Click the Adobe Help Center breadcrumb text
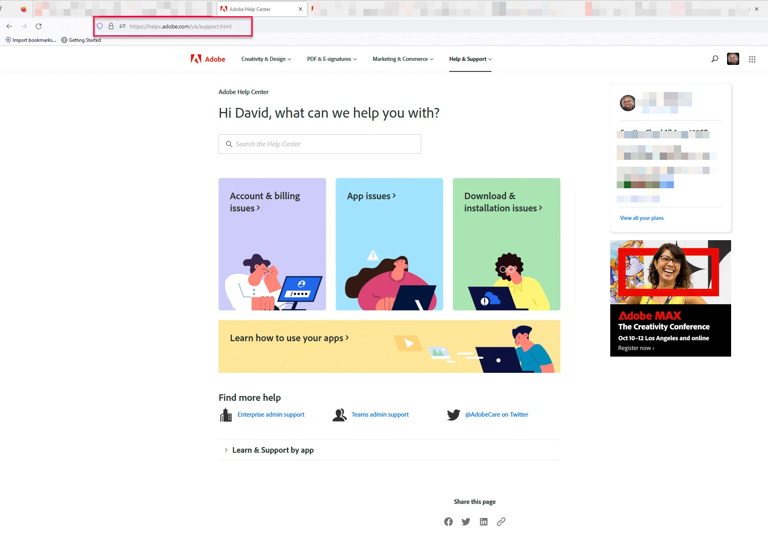This screenshot has width=768, height=542. 243,92
